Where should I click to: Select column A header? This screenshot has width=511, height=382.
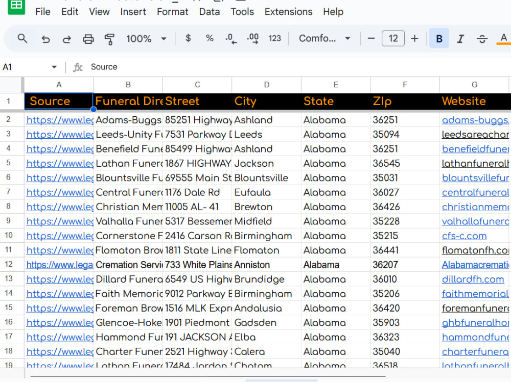(59, 85)
